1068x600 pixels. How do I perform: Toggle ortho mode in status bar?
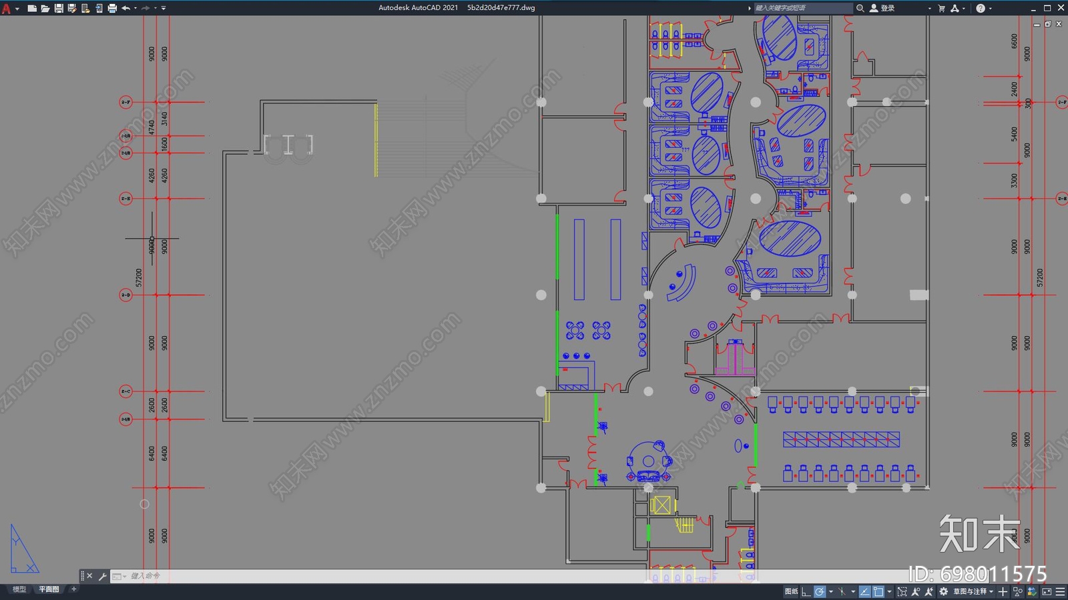(806, 591)
